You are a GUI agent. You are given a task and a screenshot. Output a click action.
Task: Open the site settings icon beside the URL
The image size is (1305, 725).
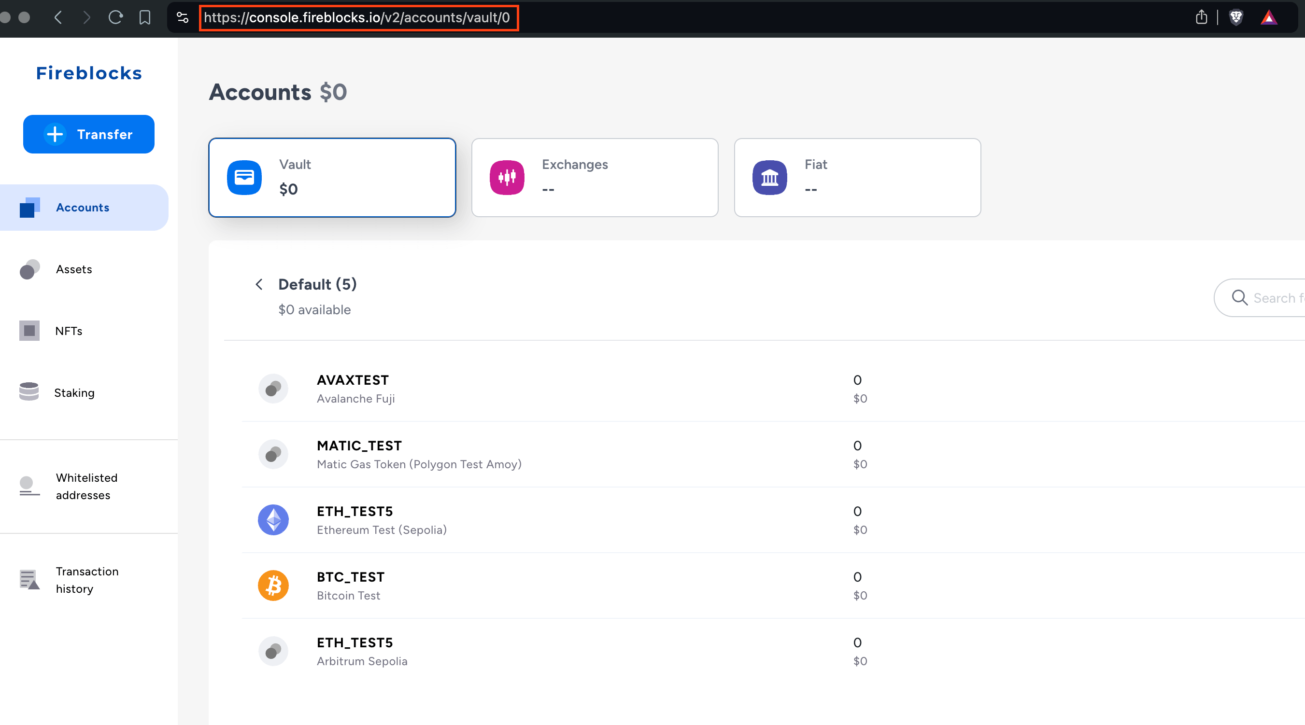183,18
